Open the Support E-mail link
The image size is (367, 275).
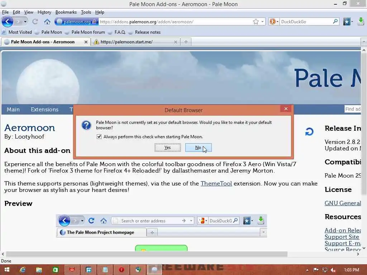pos(343,243)
